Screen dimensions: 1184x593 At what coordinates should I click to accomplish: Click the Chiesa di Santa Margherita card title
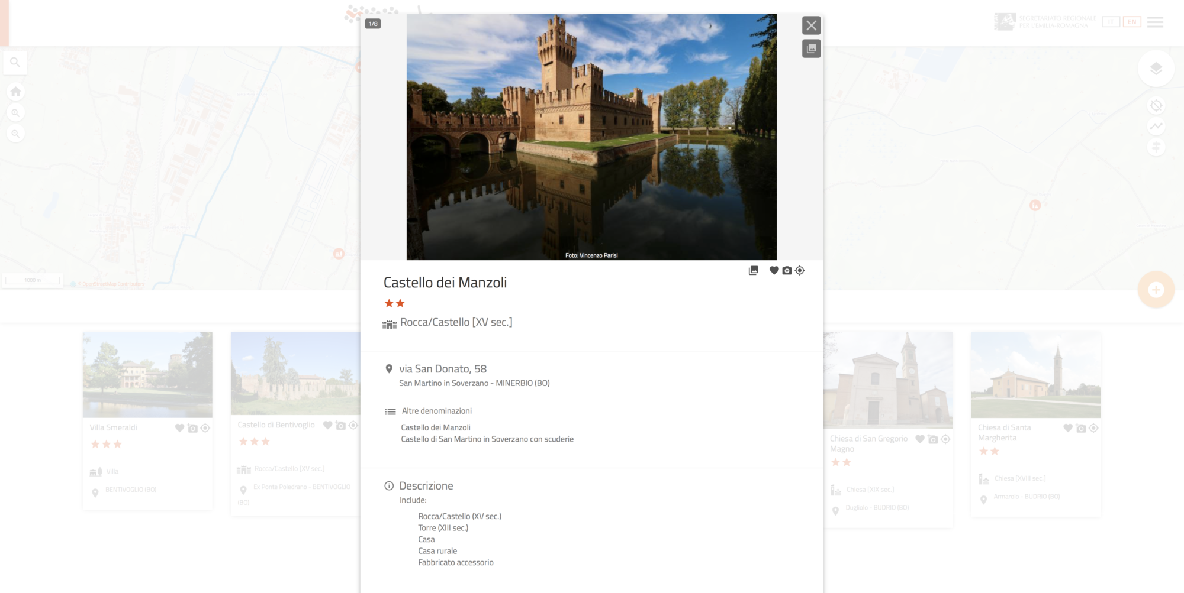pos(1005,433)
